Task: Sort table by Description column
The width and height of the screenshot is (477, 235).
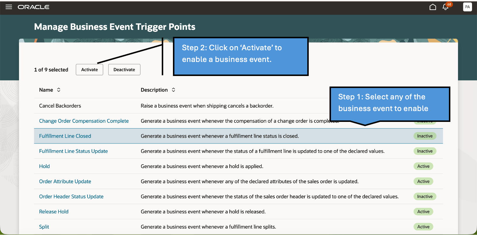Action: click(x=173, y=90)
